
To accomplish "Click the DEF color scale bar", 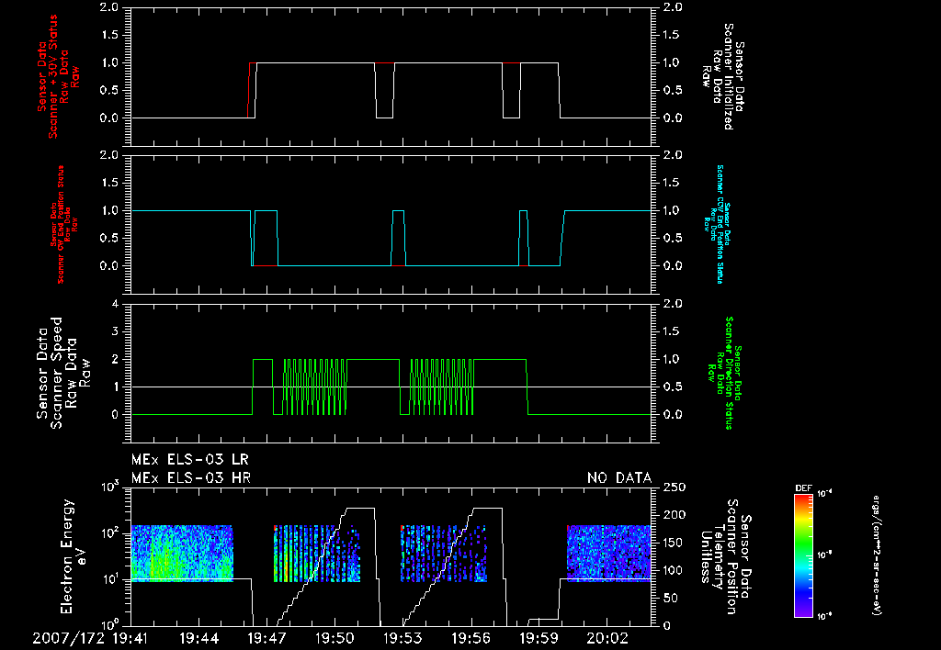I will click(x=803, y=555).
